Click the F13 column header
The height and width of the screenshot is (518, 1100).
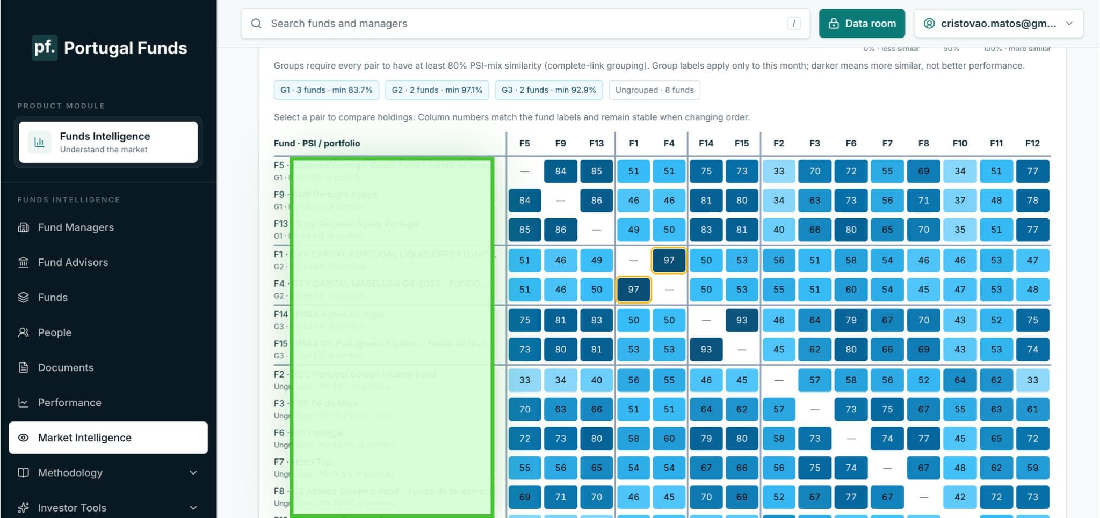tap(596, 143)
